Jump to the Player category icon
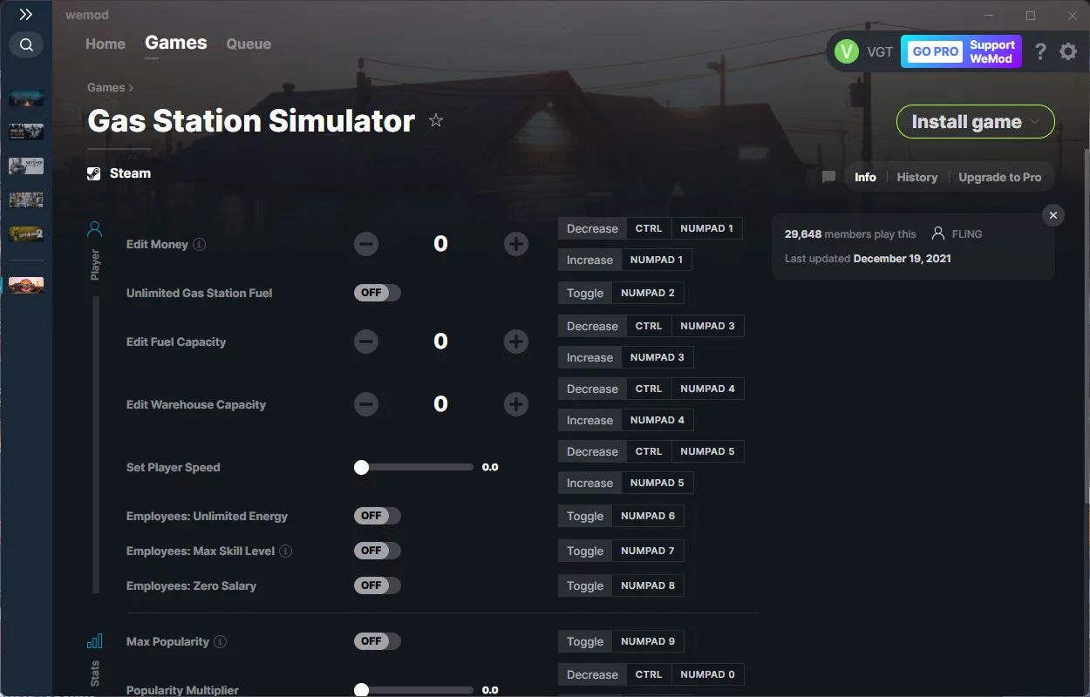The height and width of the screenshot is (697, 1090). (x=95, y=229)
